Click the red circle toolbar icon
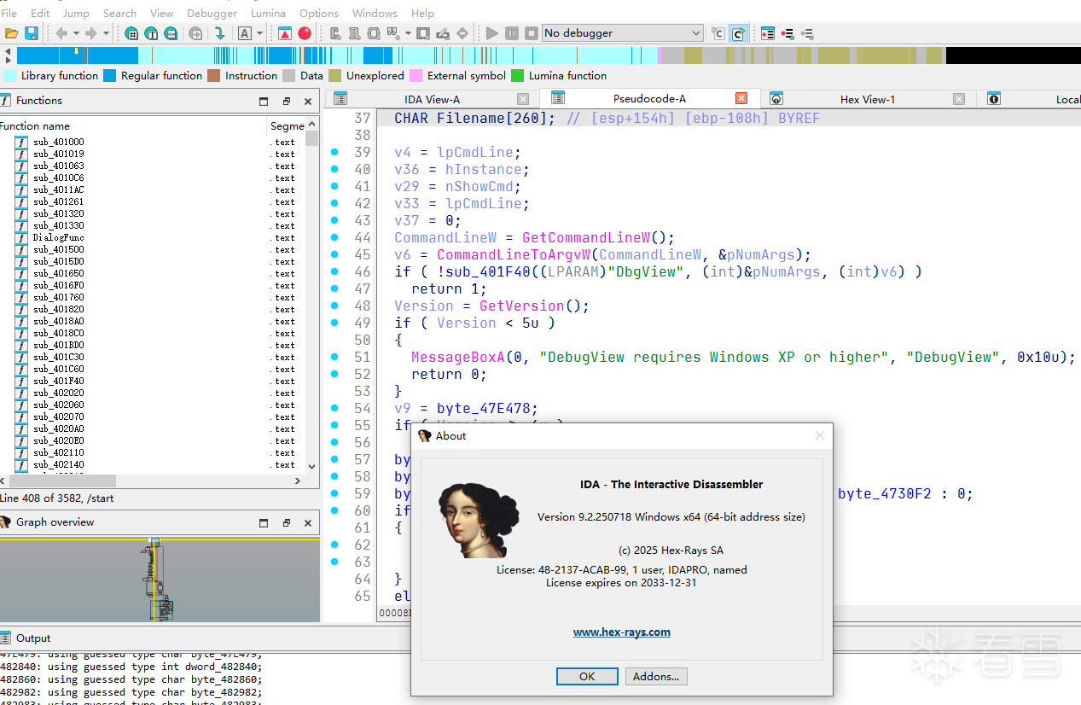The width and height of the screenshot is (1081, 705). pyautogui.click(x=305, y=33)
